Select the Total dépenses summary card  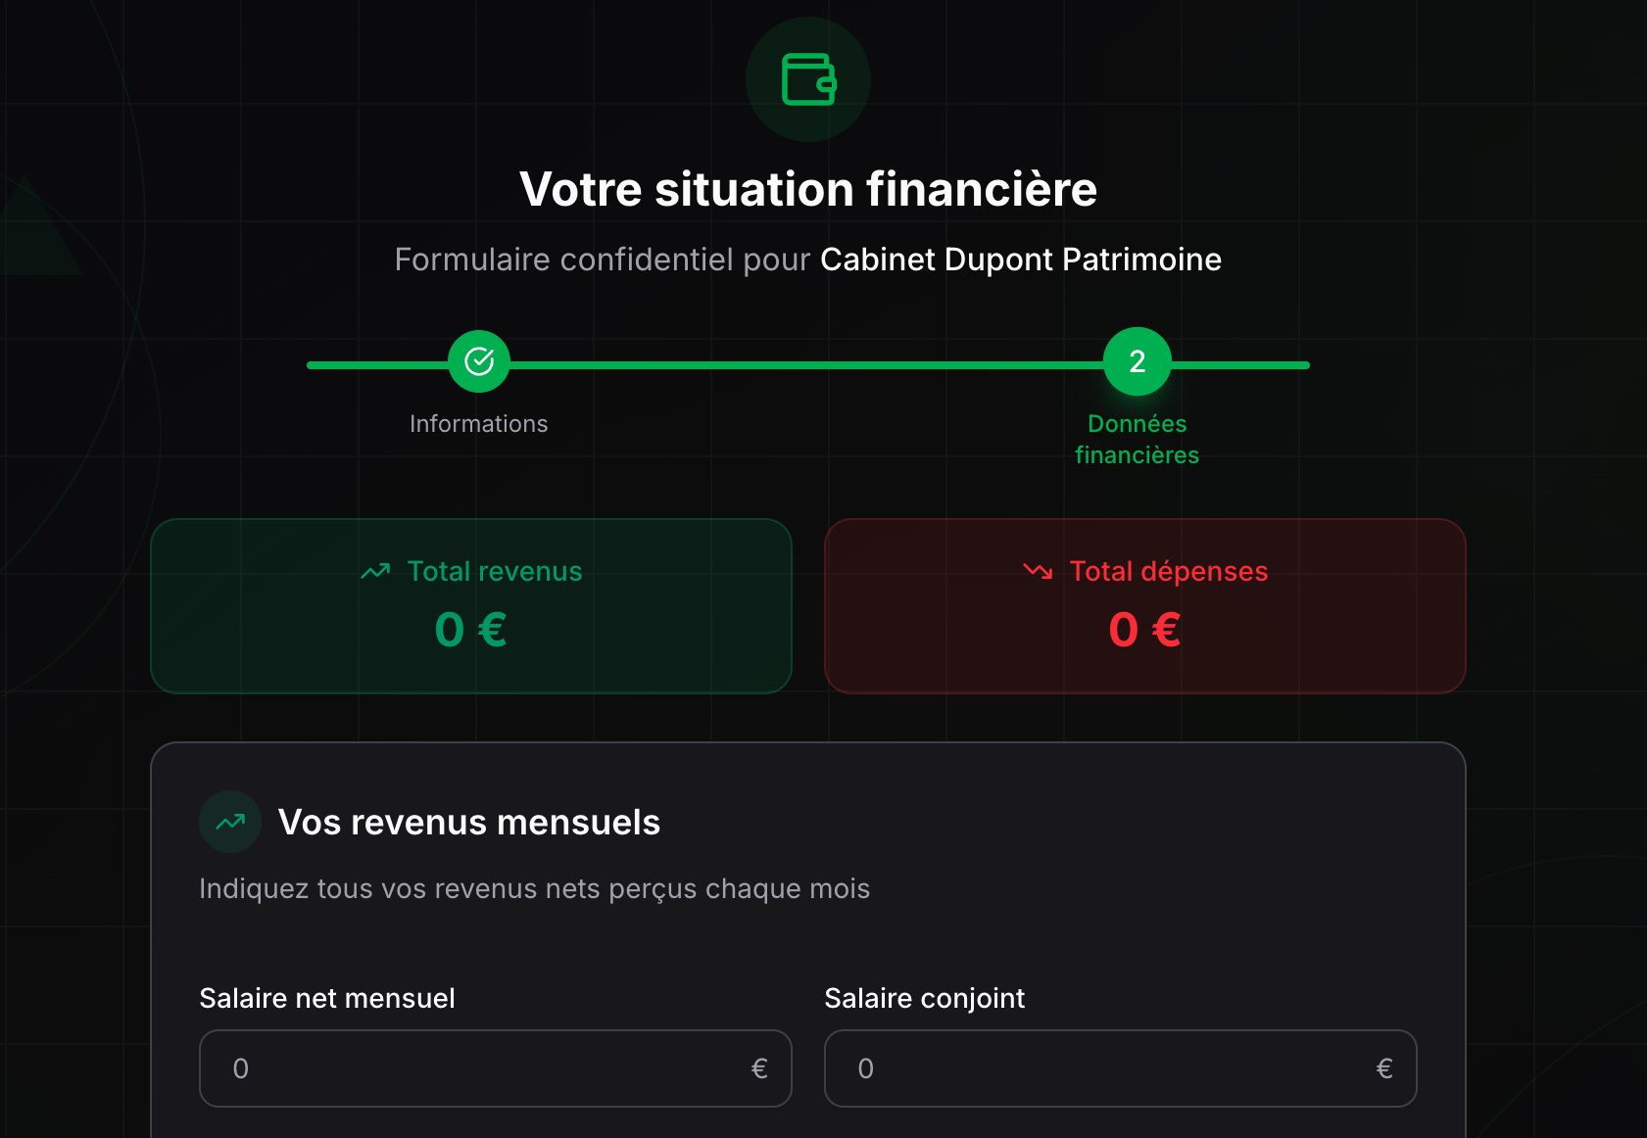pos(1144,605)
